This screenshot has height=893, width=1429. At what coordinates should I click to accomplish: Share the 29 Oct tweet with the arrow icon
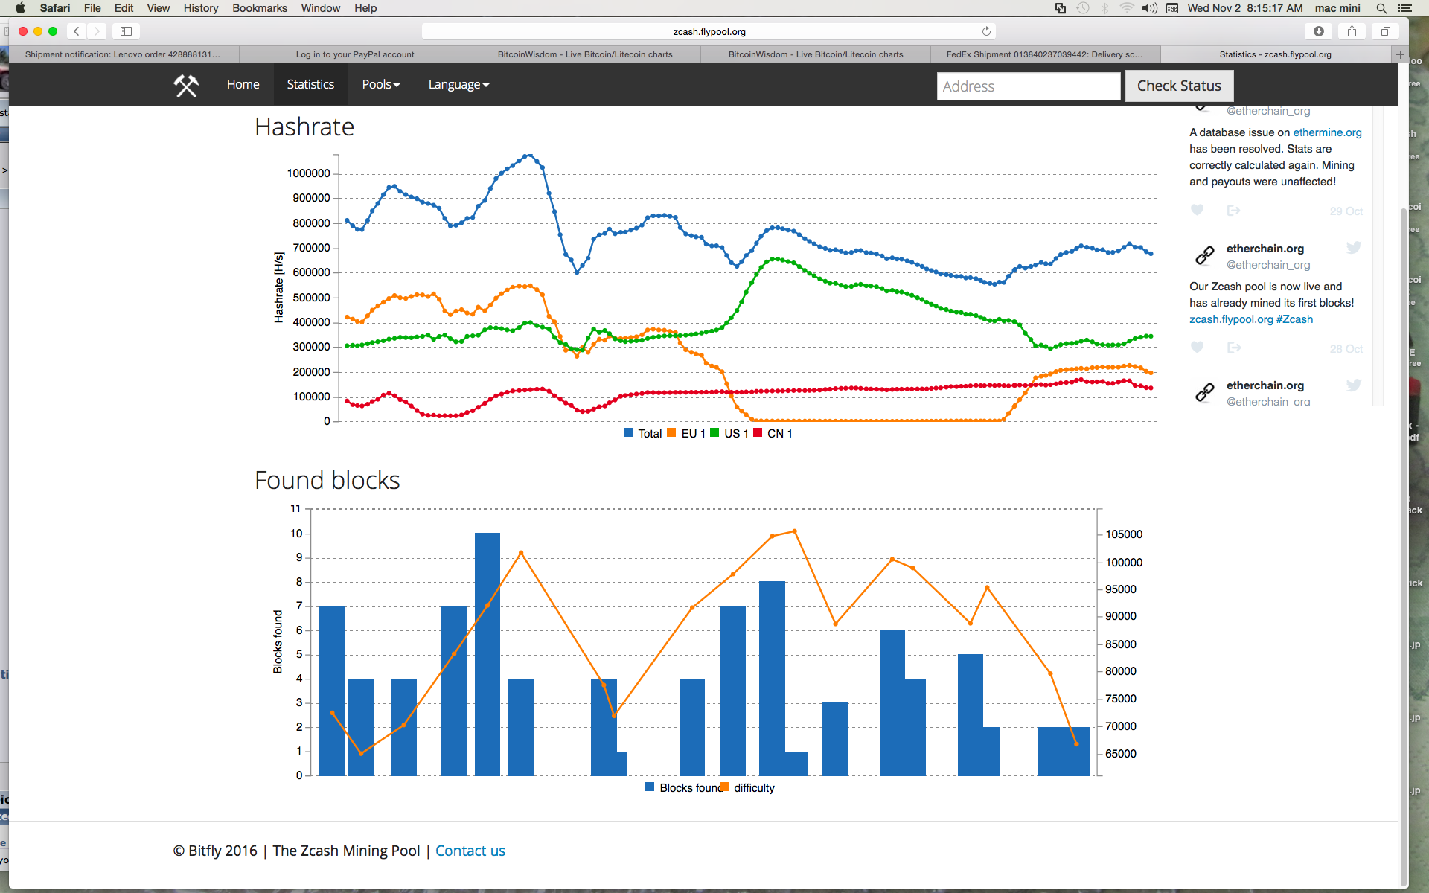1233,211
